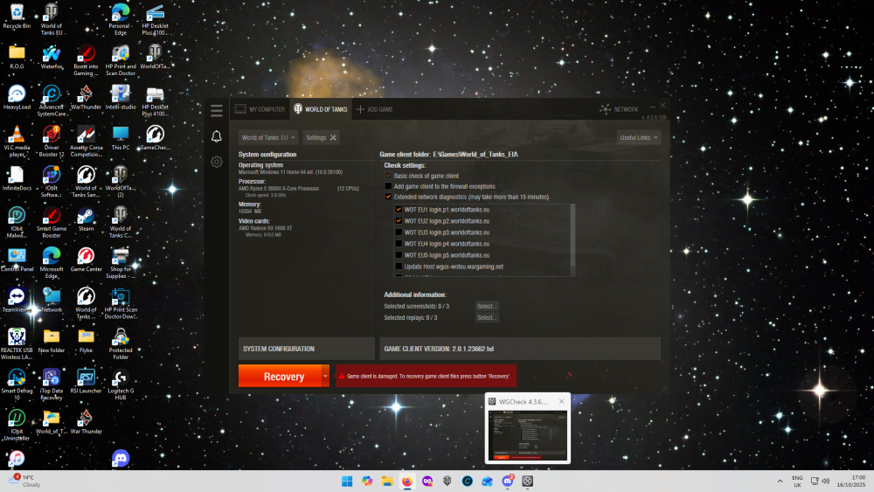The height and width of the screenshot is (492, 874).
Task: Click Select button for replays
Action: tap(487, 317)
